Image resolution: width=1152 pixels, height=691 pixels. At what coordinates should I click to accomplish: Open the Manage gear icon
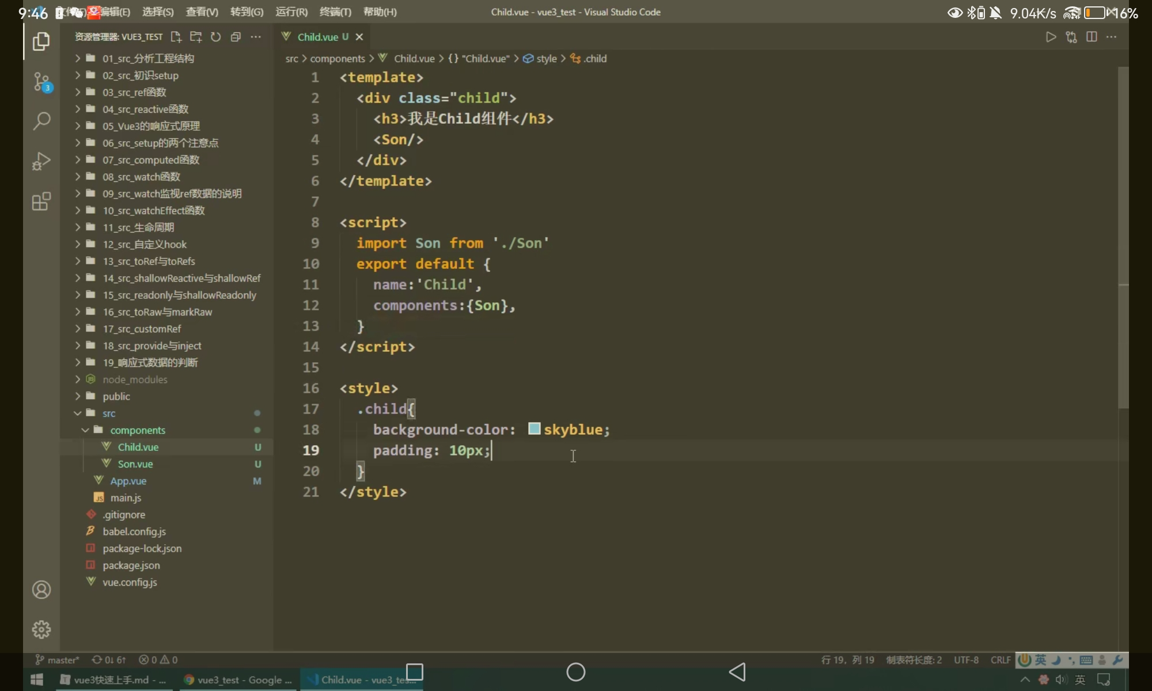click(41, 629)
